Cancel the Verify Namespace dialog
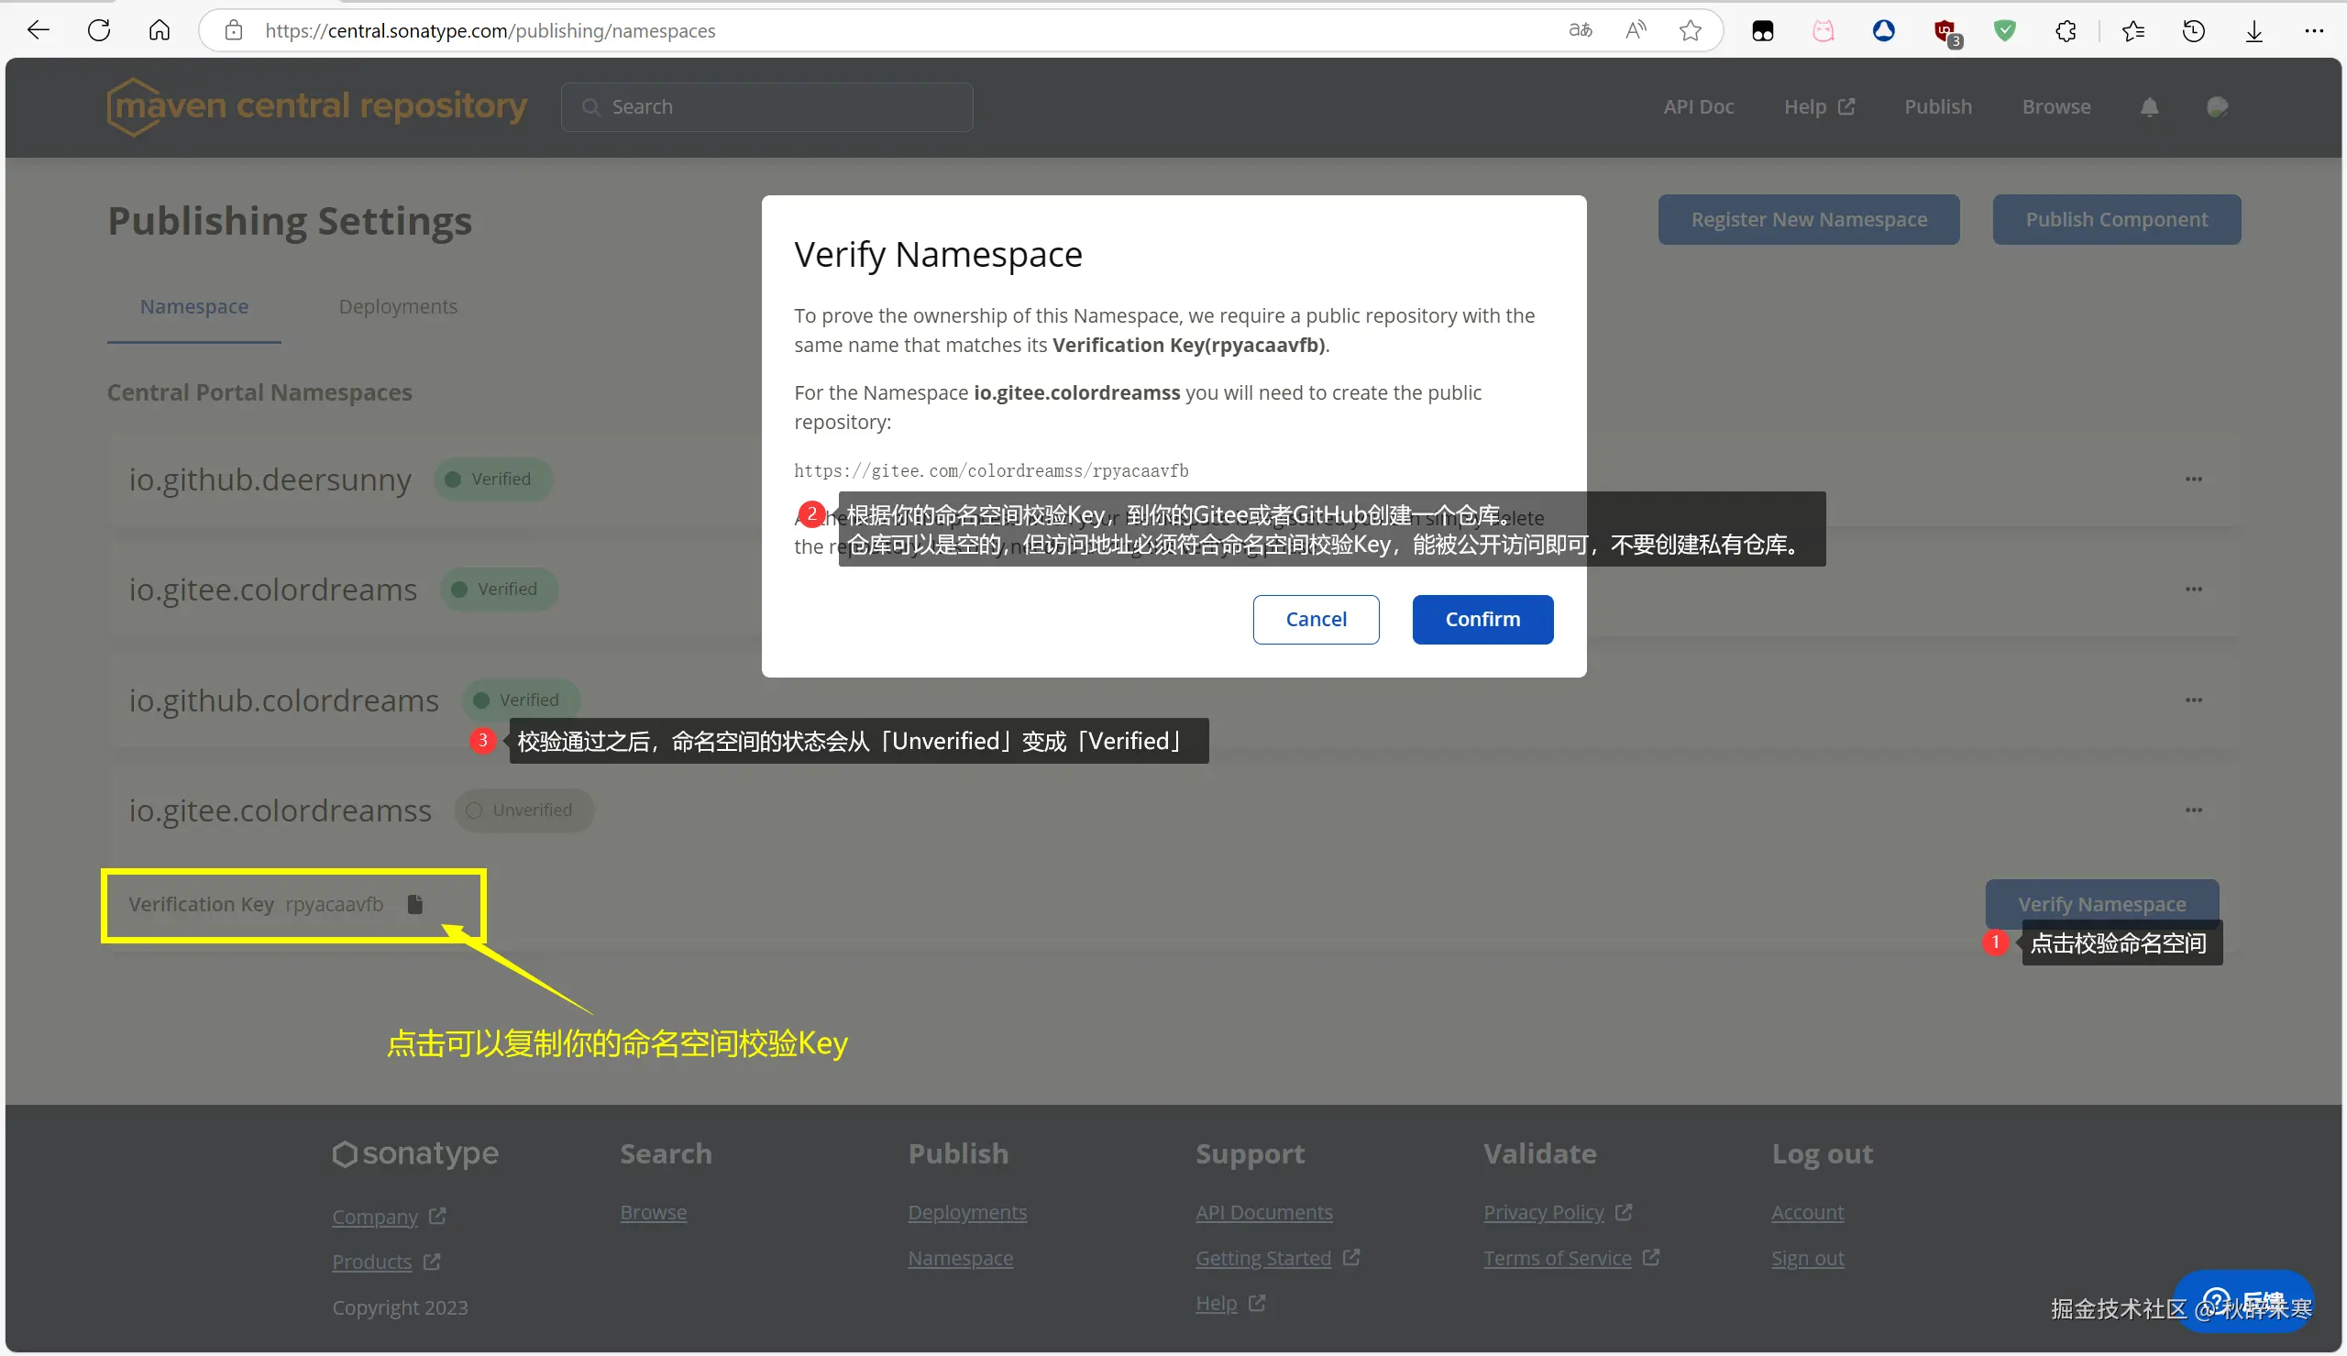Viewport: 2347px width, 1356px height. click(x=1316, y=620)
